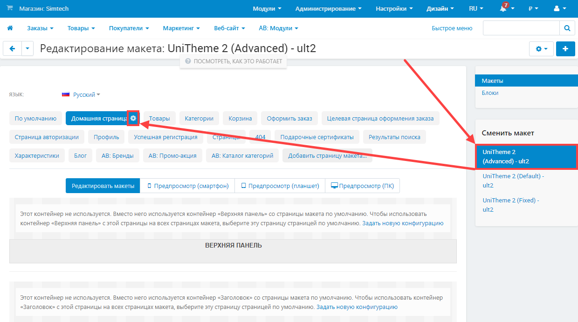Image resolution: width=578 pixels, height=322 pixels.
Task: Click the Задать новую конфигурацию link
Action: coord(403,223)
